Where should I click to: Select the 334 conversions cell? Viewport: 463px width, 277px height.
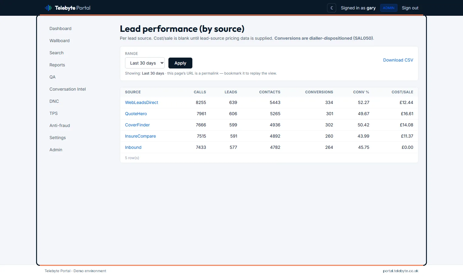pyautogui.click(x=329, y=102)
